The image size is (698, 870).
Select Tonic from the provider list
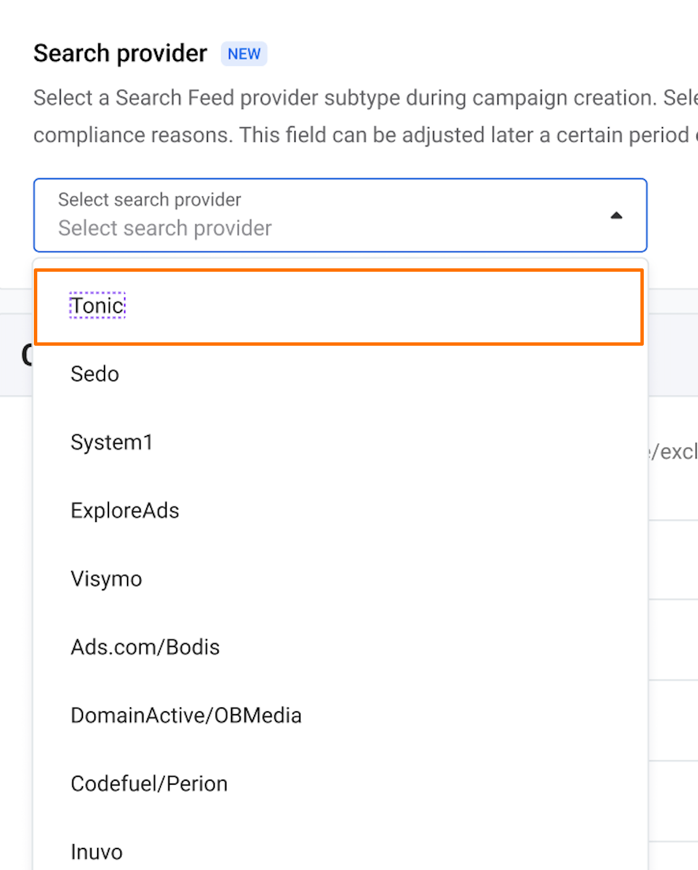click(x=98, y=306)
